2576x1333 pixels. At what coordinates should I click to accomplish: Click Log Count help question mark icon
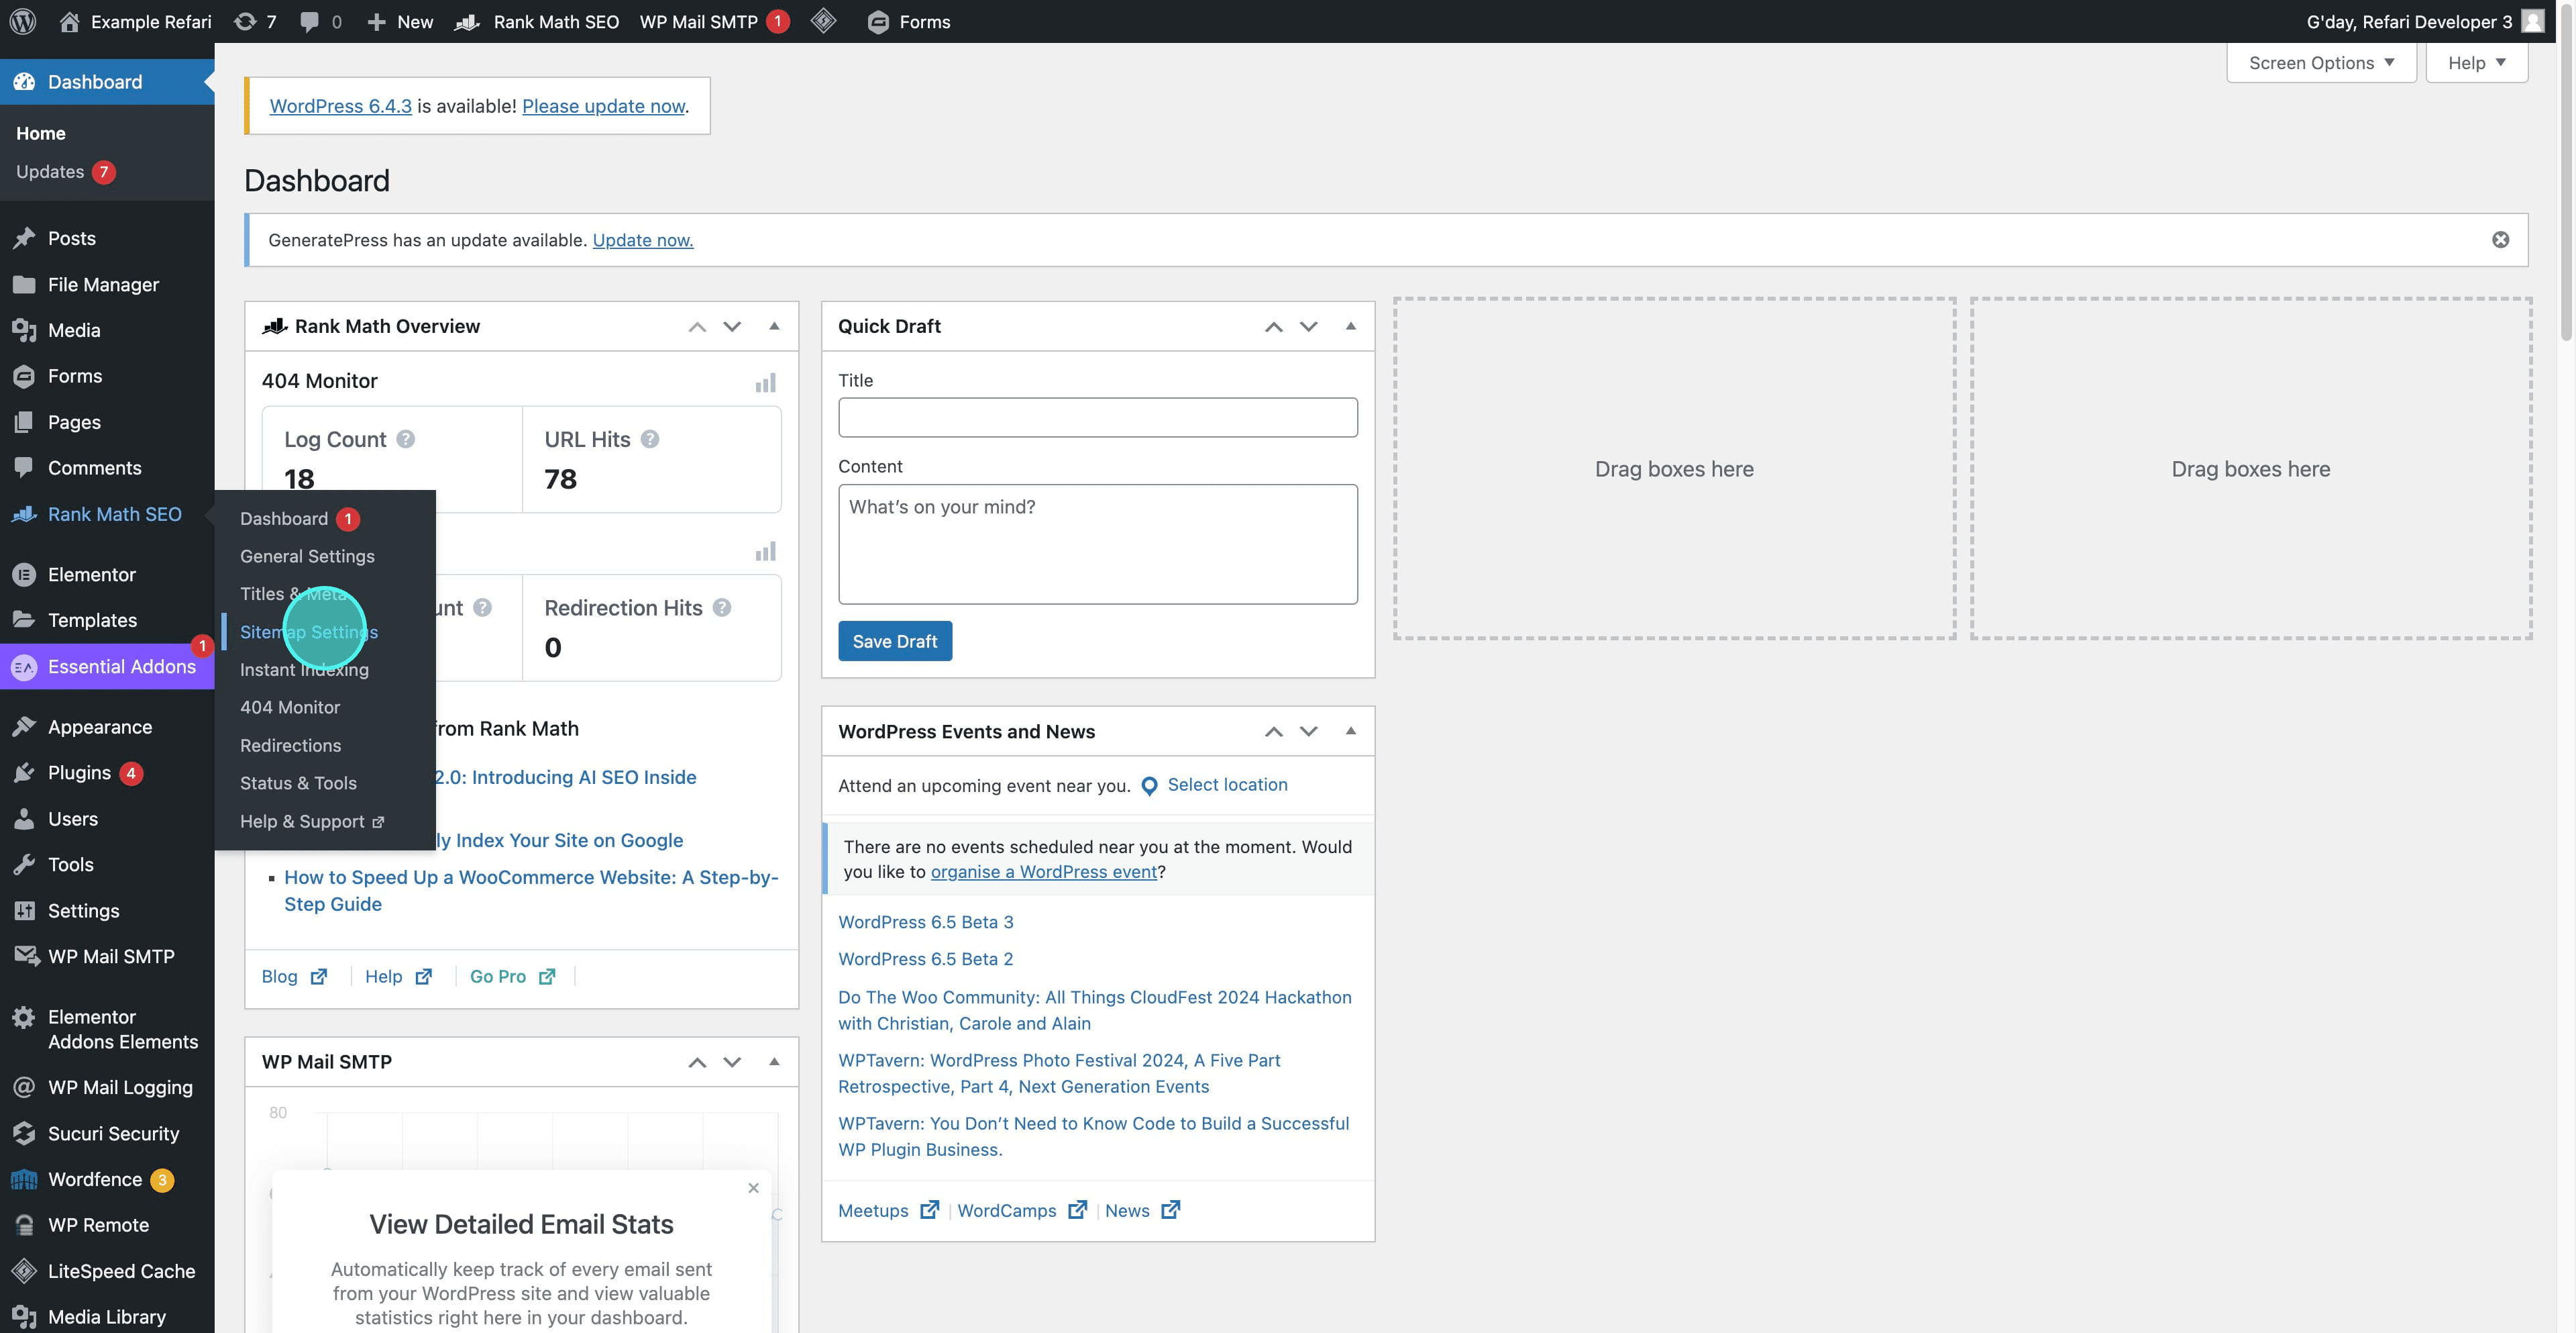click(x=405, y=438)
